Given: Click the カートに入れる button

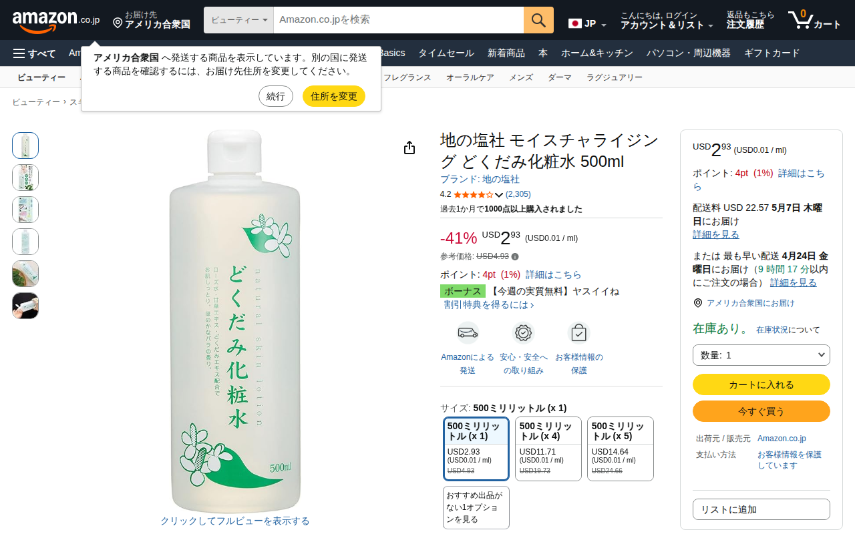Looking at the screenshot, I should [761, 384].
